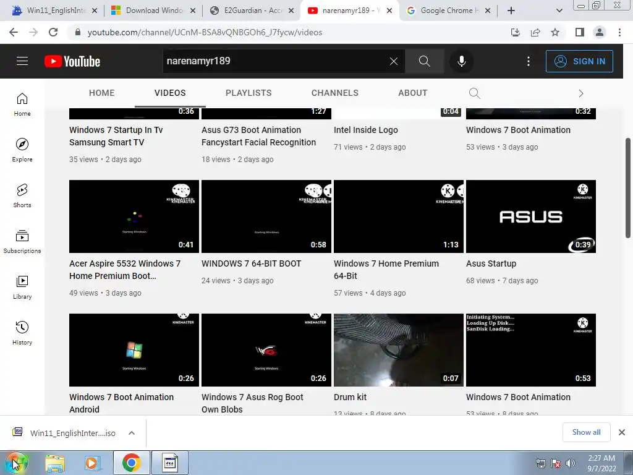The image size is (633, 475).
Task: Click the browser address bar URL
Action: (205, 32)
